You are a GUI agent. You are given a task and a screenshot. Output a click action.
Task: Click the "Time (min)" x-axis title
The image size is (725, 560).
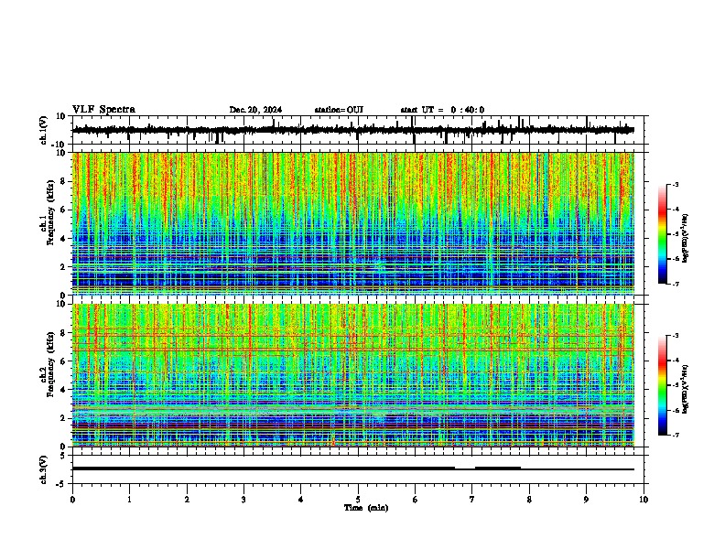click(366, 508)
